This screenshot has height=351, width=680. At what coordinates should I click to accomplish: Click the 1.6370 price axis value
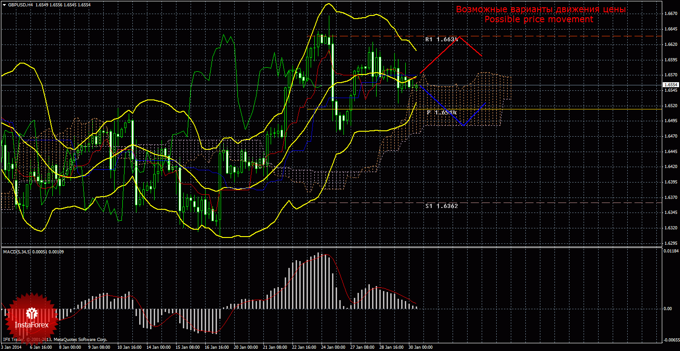pyautogui.click(x=671, y=198)
